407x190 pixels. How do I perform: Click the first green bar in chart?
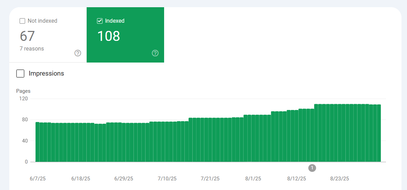[x=38, y=142]
